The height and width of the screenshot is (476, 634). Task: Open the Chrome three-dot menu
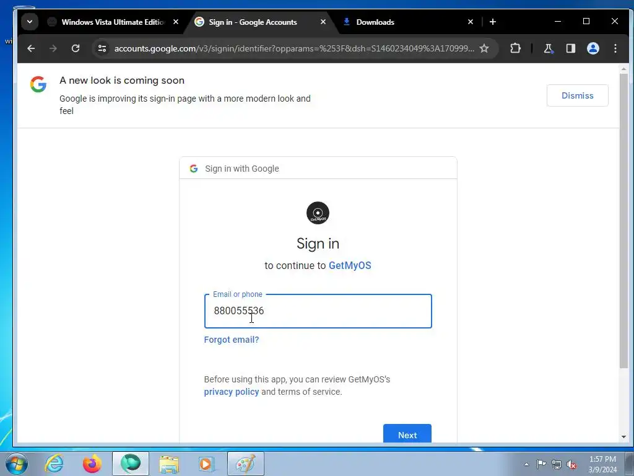(615, 48)
